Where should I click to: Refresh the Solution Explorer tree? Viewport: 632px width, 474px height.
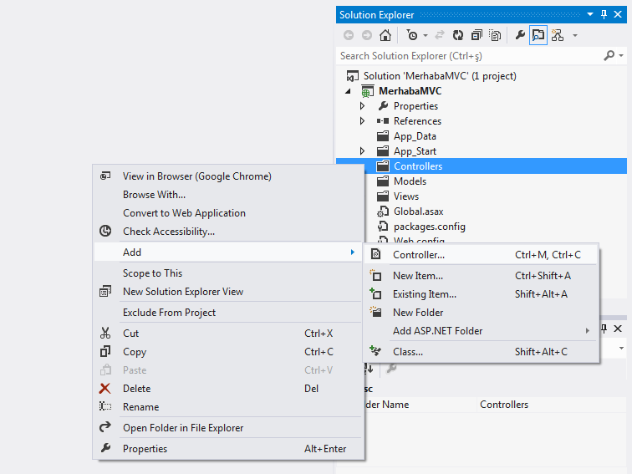pos(458,35)
